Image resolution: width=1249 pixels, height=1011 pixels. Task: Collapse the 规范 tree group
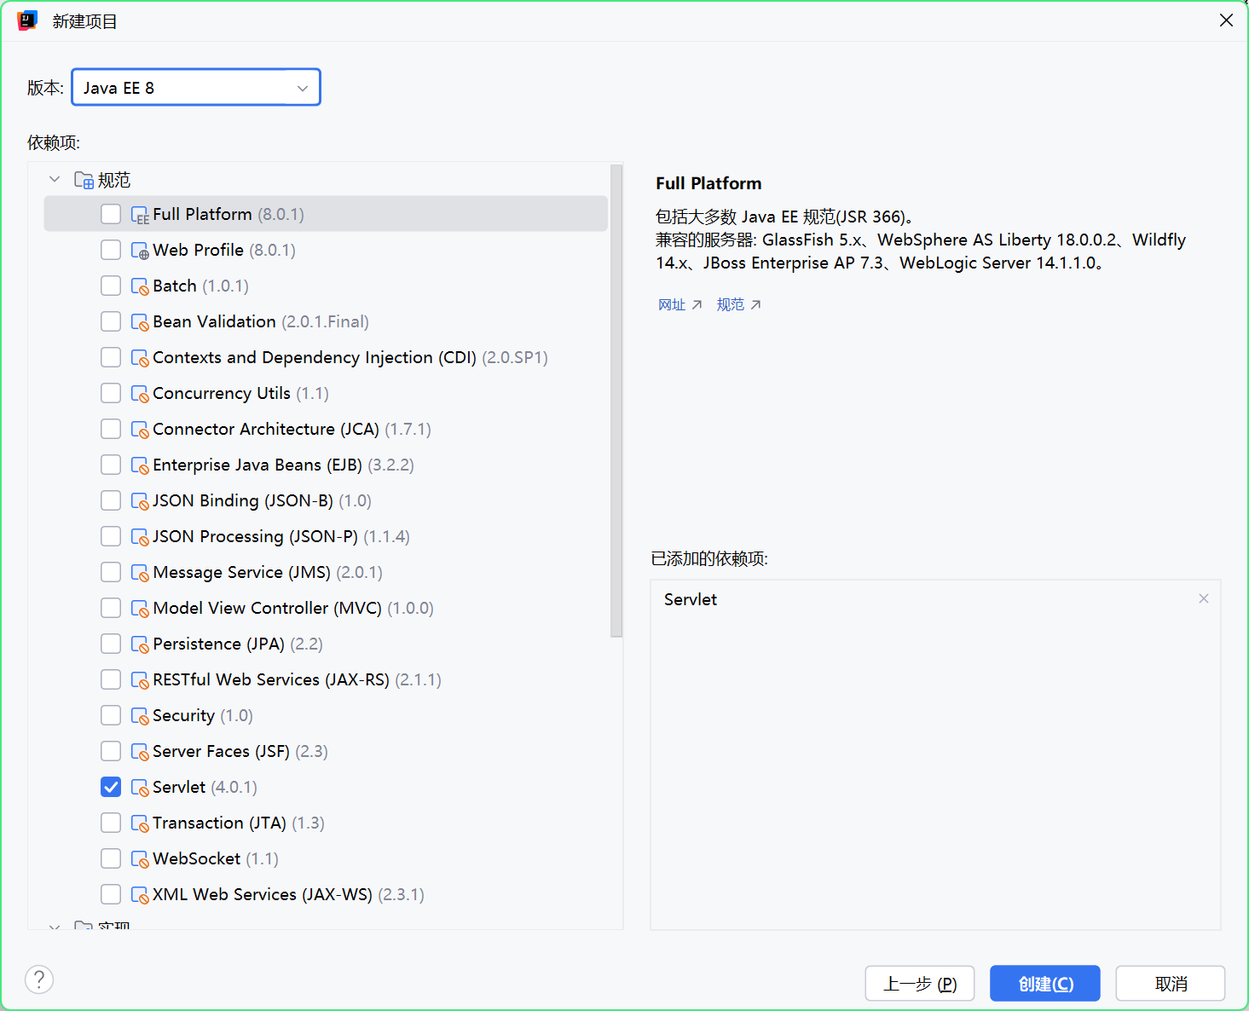[x=55, y=179]
